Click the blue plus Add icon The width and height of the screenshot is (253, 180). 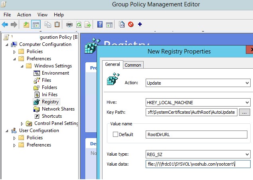pyautogui.click(x=140, y=25)
